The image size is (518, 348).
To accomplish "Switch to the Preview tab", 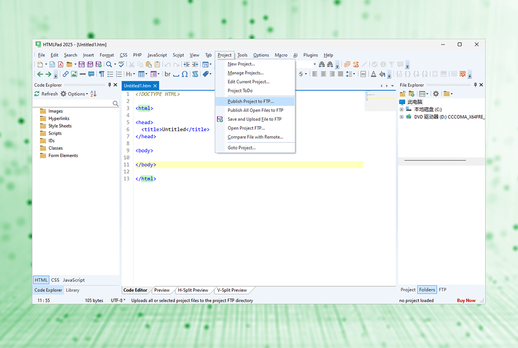I will point(161,290).
